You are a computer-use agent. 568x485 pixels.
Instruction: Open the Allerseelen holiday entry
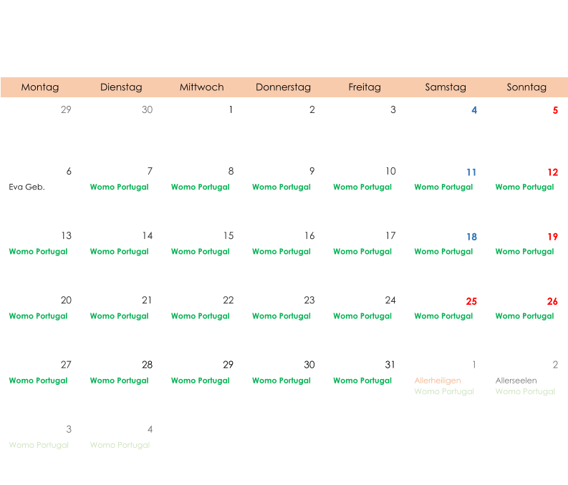click(x=516, y=381)
